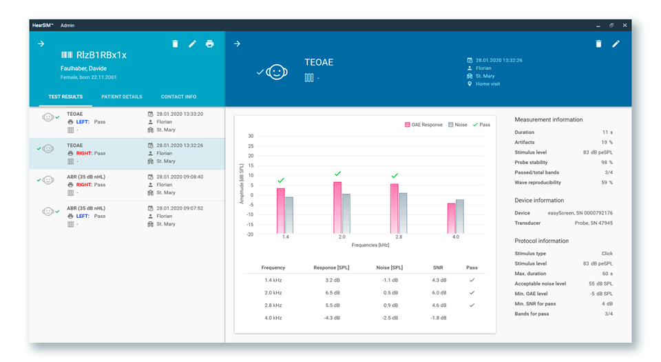The image size is (661, 362).
Task: Click pass checkmark in 2.0 kHz row
Action: 472,293
